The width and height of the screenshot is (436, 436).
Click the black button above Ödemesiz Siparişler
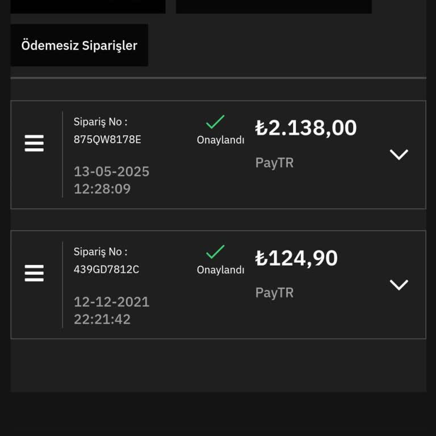point(88,6)
